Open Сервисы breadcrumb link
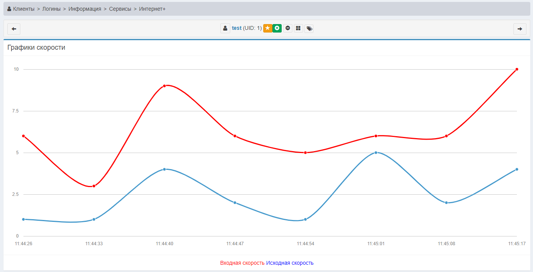 [x=120, y=9]
